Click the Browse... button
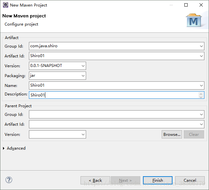The height and width of the screenshot is (190, 209). point(172,134)
